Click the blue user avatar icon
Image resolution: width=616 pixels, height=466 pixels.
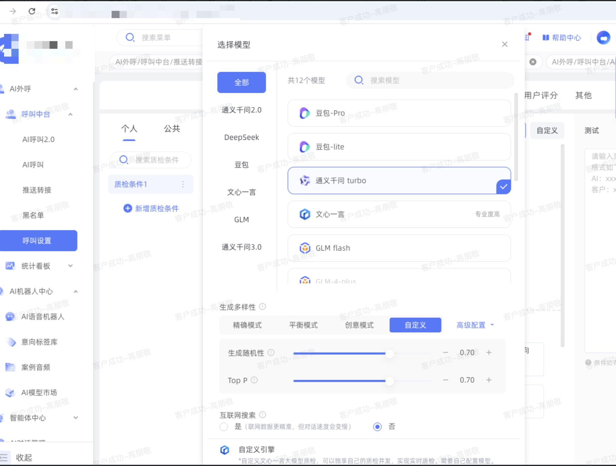tap(603, 38)
